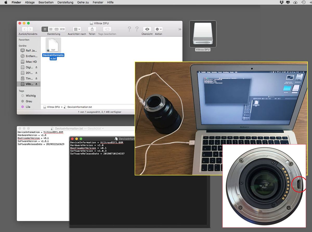Click 'SoftwareReleaseDate = 20190322163629' line
The height and width of the screenshot is (232, 312).
click(41, 144)
